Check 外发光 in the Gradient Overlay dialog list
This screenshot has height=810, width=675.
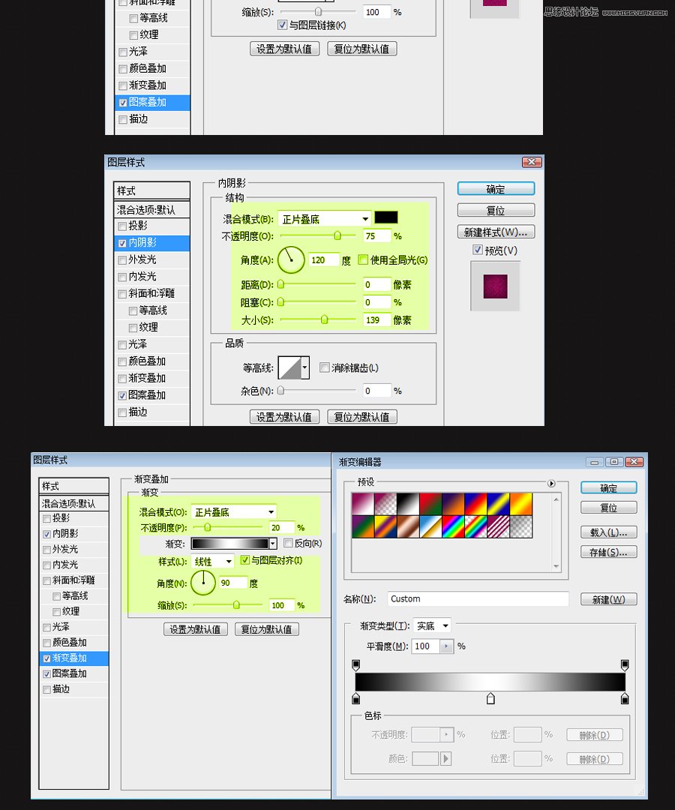47,550
